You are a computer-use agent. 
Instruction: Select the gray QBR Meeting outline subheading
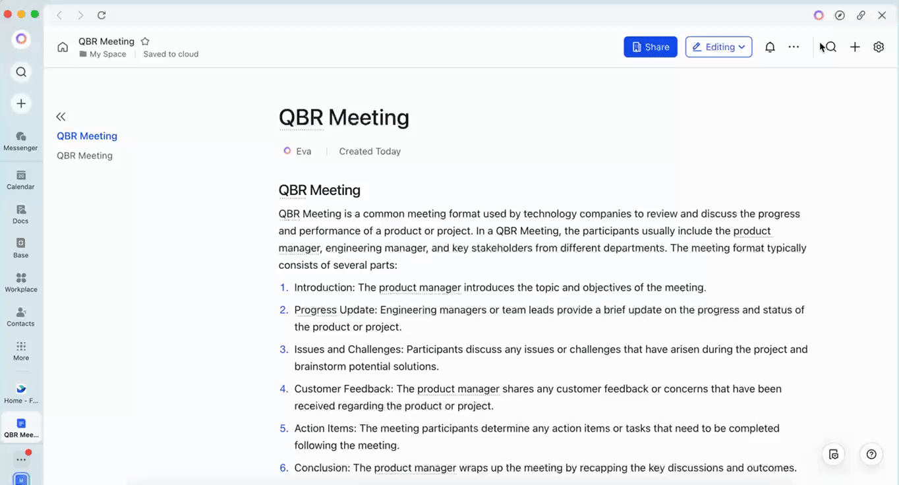click(x=84, y=156)
